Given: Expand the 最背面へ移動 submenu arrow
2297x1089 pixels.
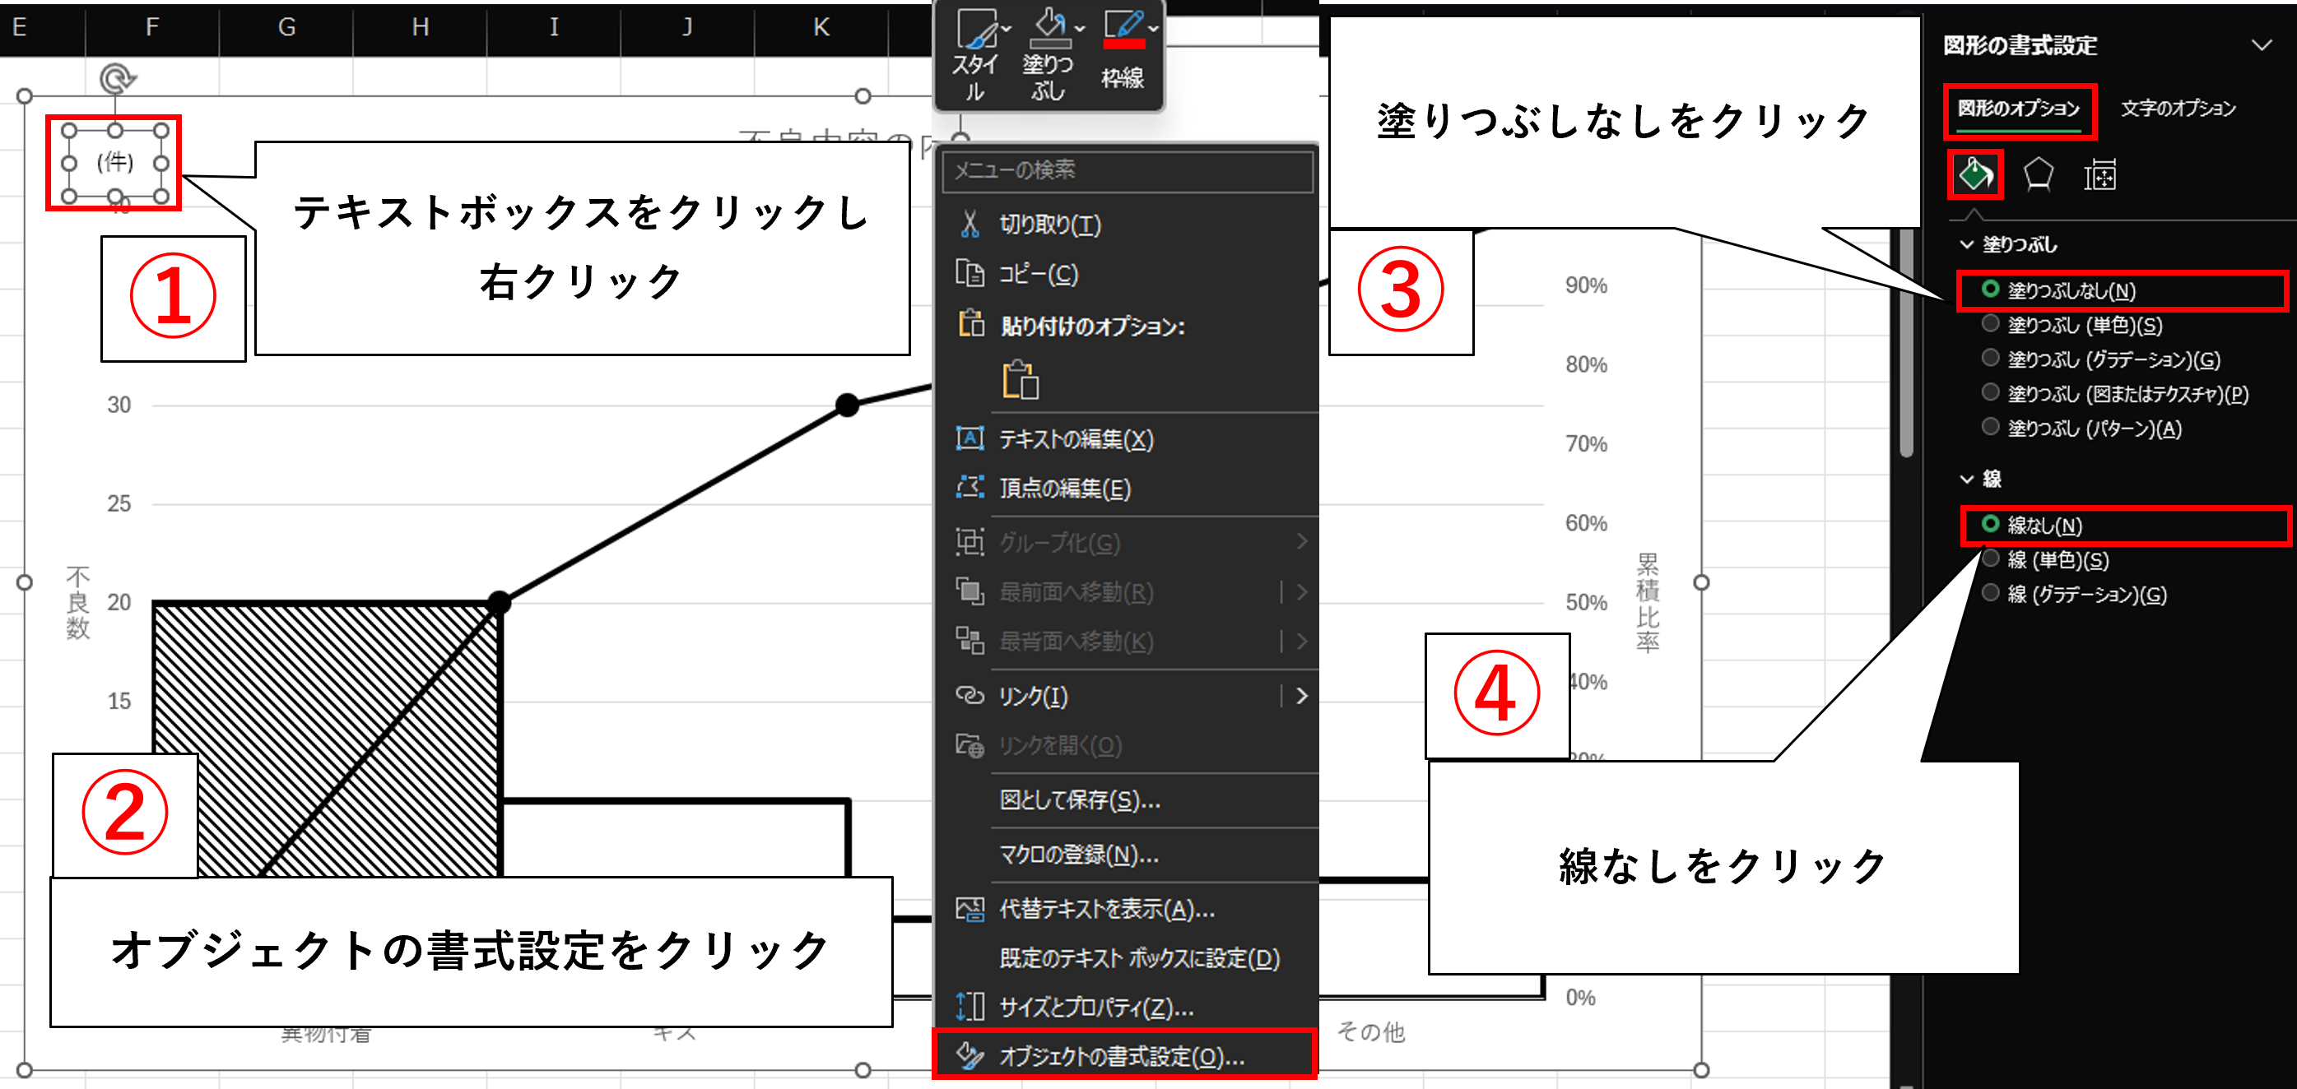Looking at the screenshot, I should [x=1302, y=642].
